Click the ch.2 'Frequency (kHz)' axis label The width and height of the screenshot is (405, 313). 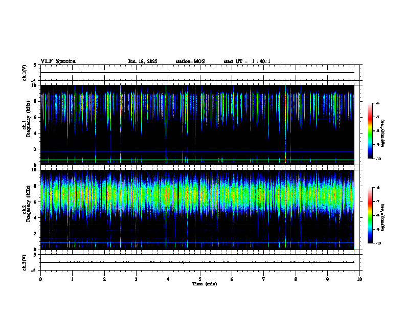[x=29, y=204]
